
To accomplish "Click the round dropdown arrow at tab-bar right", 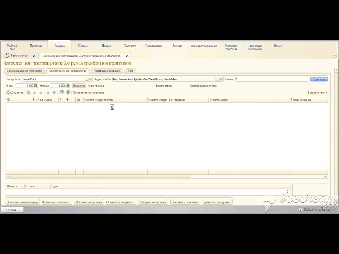I will [x=334, y=56].
